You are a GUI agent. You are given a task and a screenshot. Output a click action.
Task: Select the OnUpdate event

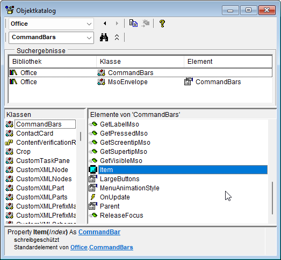114,197
